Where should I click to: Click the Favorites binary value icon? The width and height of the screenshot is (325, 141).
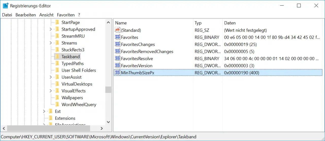point(118,37)
